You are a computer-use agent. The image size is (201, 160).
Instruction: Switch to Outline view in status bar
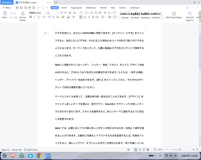(140, 150)
